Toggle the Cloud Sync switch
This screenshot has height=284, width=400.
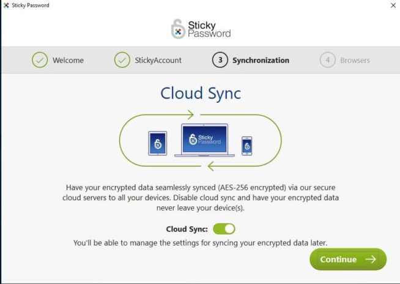pos(224,229)
